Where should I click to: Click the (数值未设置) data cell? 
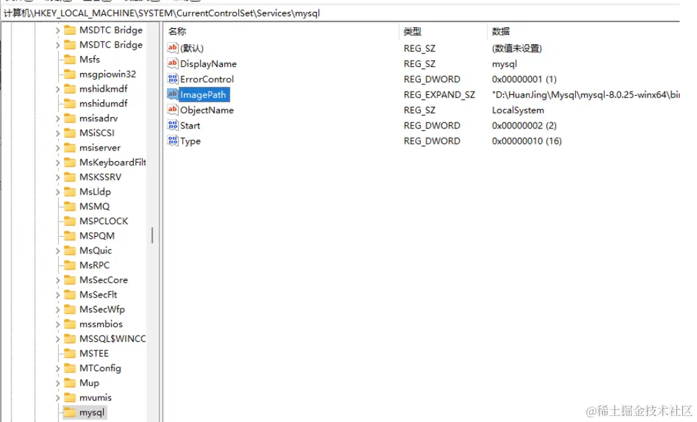pos(517,48)
